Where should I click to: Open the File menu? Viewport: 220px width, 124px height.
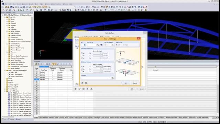coord(6,4)
